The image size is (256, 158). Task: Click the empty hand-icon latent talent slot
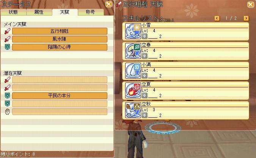pyautogui.click(x=60, y=112)
